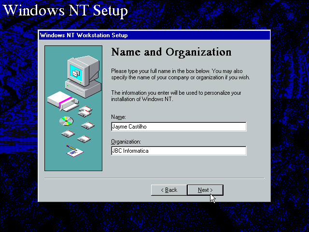Screen dimensions: 309x232
Task: Click the Windows NT Setup banner text
Action: [x=66, y=10]
